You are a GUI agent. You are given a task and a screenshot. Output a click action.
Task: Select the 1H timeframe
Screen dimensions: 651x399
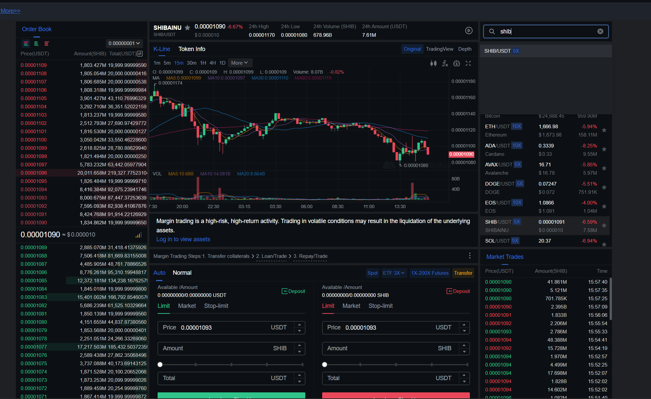(203, 63)
